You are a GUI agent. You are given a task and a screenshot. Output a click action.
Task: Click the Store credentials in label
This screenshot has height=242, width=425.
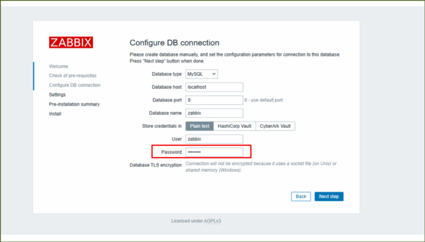pyautogui.click(x=162, y=126)
